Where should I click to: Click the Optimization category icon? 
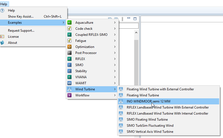(70, 47)
